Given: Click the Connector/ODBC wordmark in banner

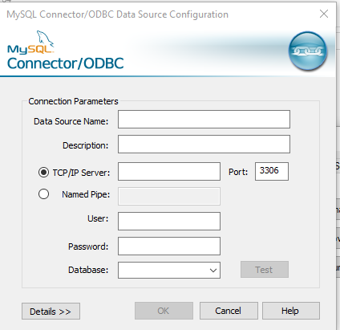Looking at the screenshot, I should (x=66, y=63).
